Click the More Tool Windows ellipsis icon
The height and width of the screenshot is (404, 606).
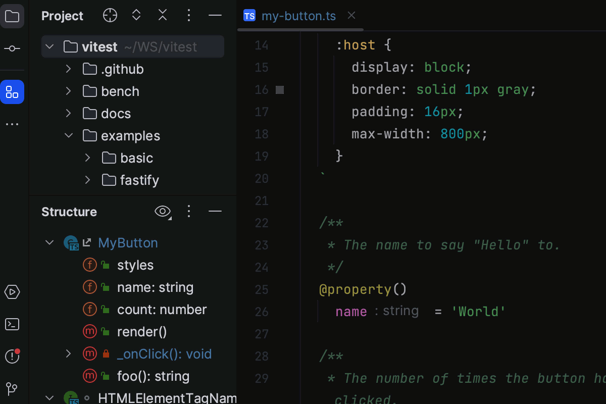(x=12, y=124)
